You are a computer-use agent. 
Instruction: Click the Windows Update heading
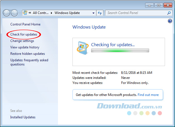89,27
